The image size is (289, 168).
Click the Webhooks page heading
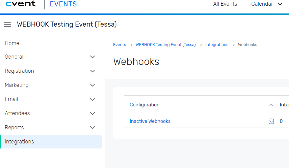coord(136,62)
